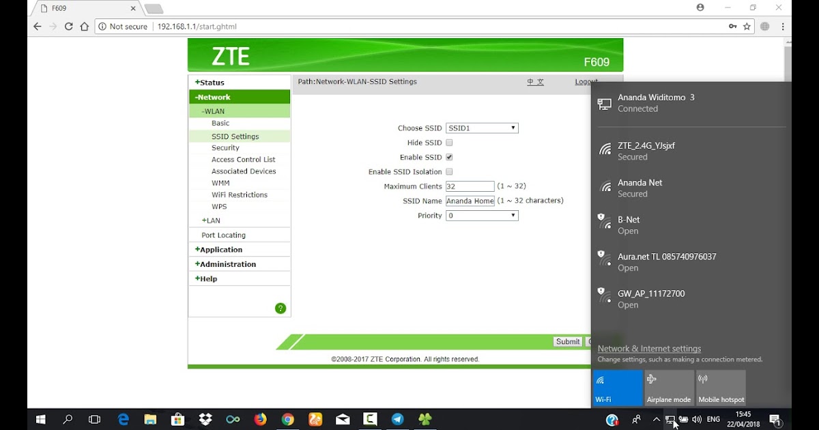
Task: Open Camtasia green C icon on taskbar
Action: coord(370,420)
